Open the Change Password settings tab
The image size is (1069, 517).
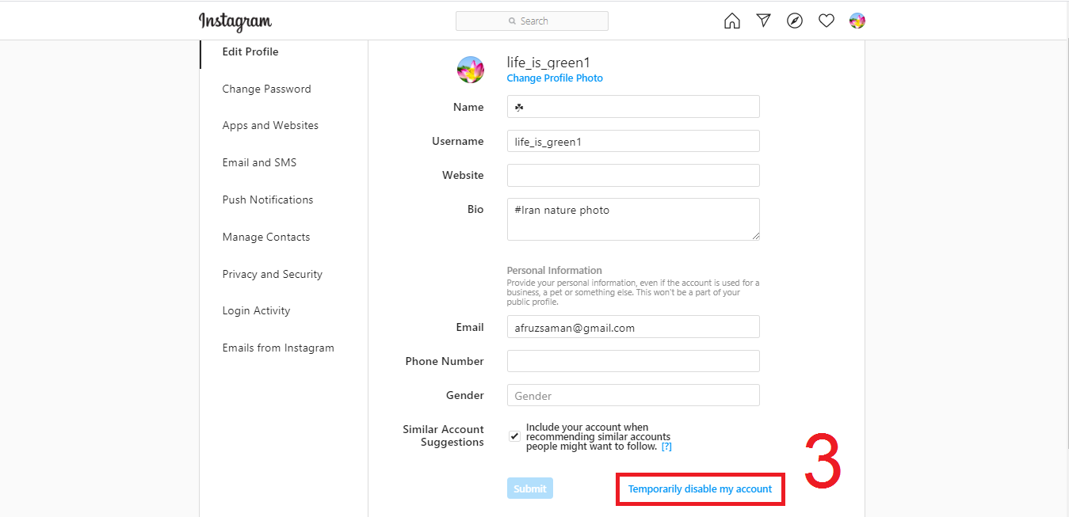(266, 89)
